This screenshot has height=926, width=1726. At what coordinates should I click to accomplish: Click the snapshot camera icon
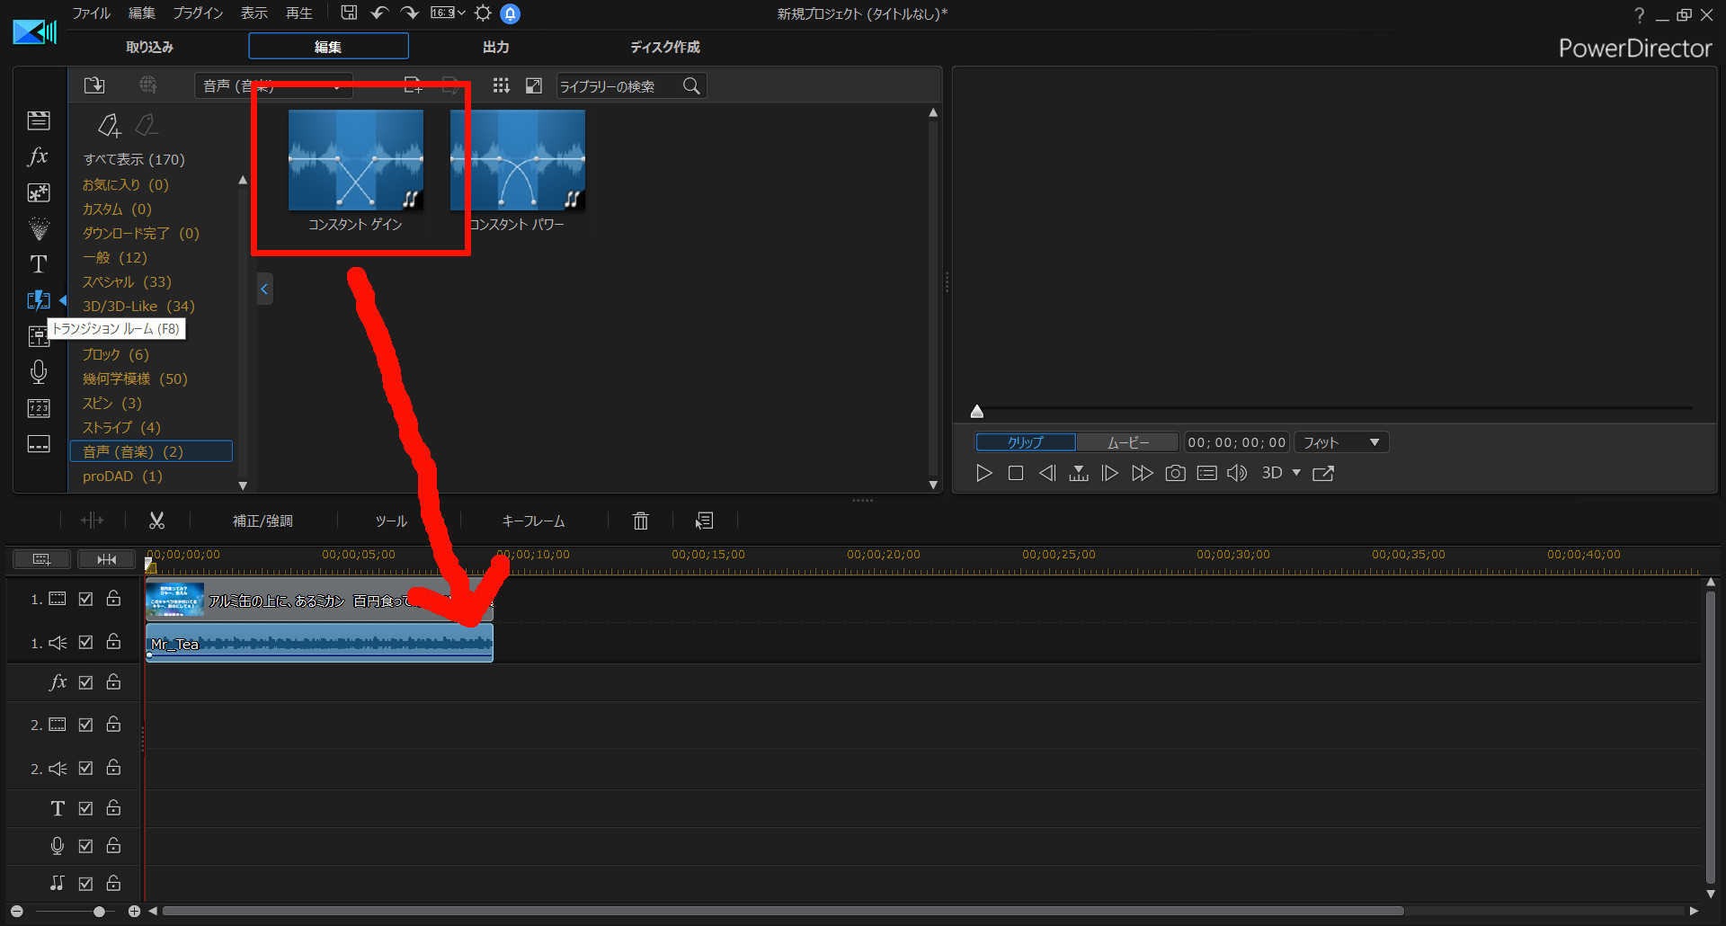(1175, 473)
